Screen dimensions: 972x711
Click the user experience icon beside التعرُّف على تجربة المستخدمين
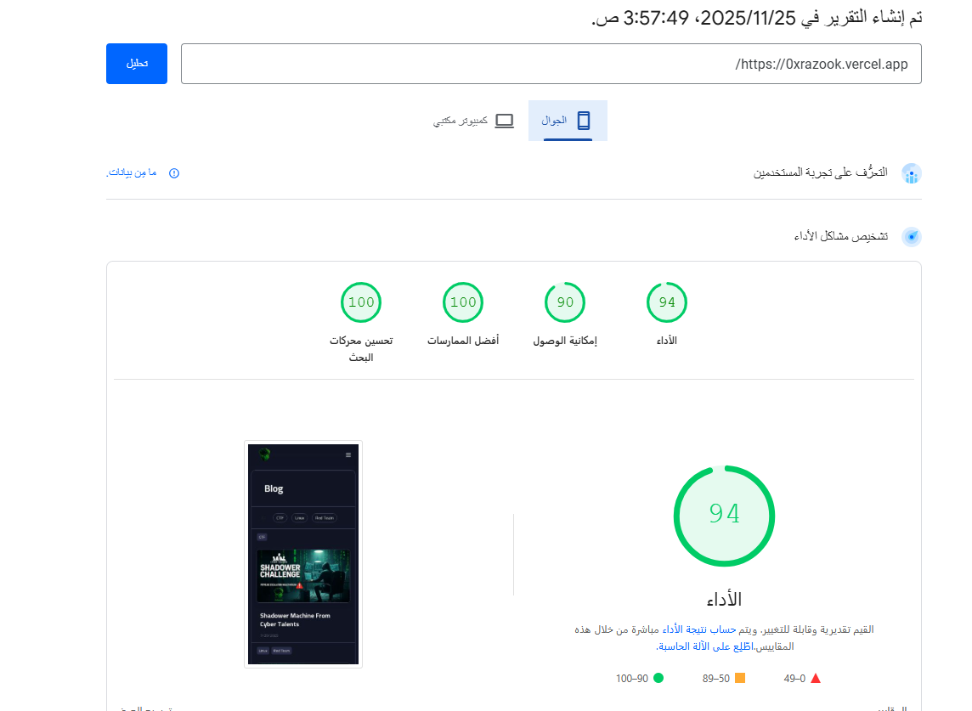pos(911,173)
